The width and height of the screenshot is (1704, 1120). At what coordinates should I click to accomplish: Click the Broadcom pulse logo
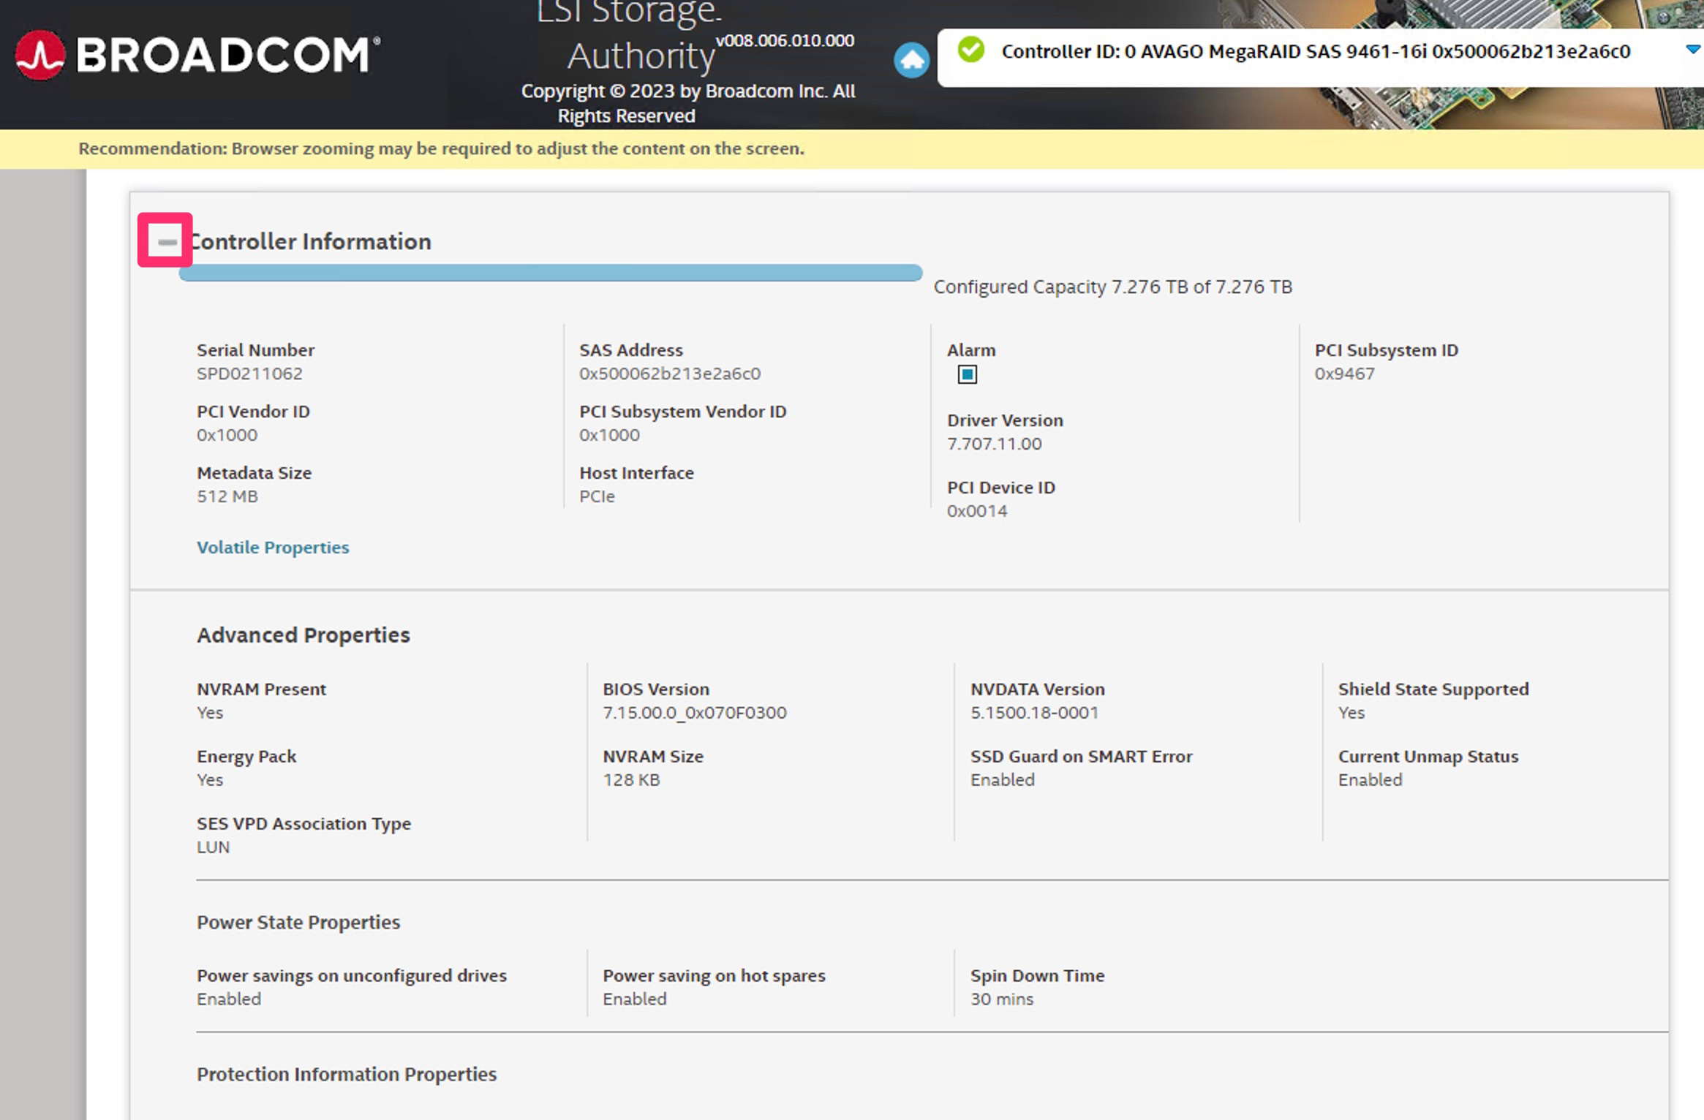[x=40, y=56]
